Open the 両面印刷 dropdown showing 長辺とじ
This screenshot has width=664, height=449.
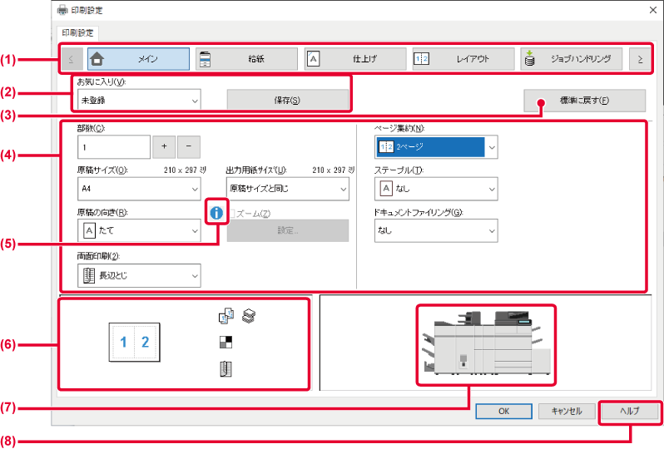coord(139,276)
